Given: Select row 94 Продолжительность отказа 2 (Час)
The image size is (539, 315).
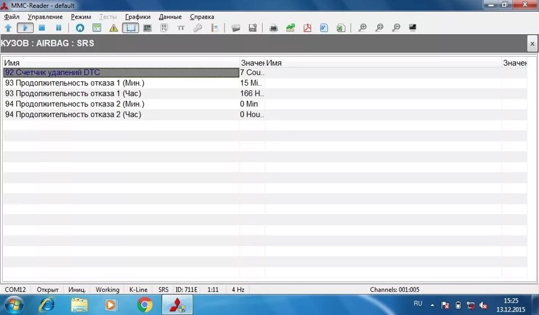Looking at the screenshot, I should (x=121, y=114).
